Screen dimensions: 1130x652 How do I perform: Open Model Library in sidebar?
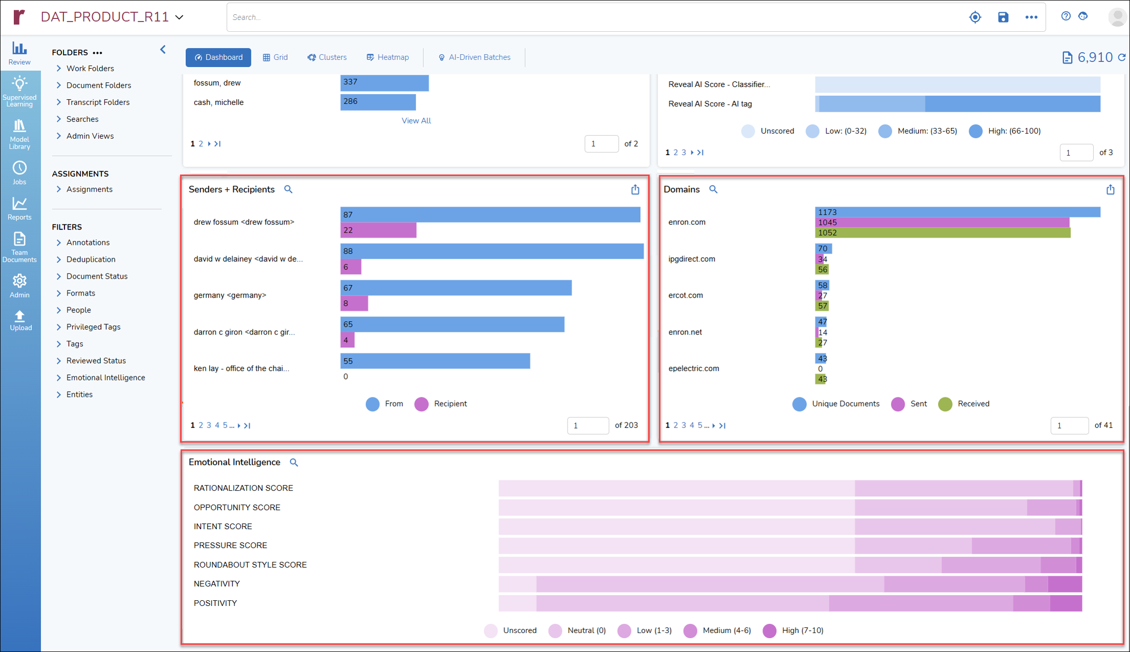tap(19, 134)
